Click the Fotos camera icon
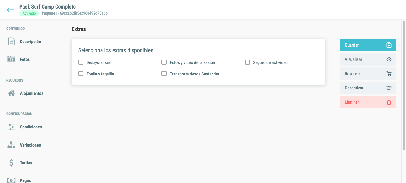Image resolution: width=406 pixels, height=183 pixels. pos(11,59)
